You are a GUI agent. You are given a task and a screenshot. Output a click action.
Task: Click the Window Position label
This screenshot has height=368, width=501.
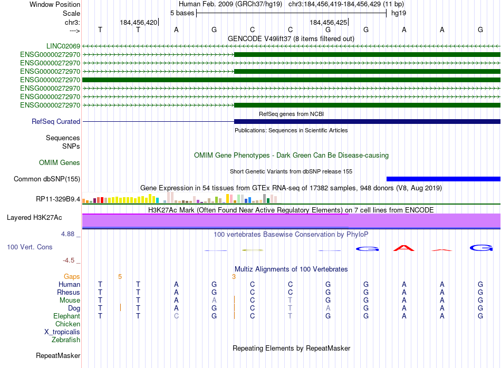point(55,4)
